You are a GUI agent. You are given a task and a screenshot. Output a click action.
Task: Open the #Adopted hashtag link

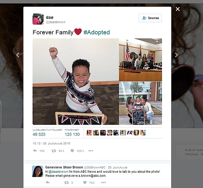click(96, 32)
